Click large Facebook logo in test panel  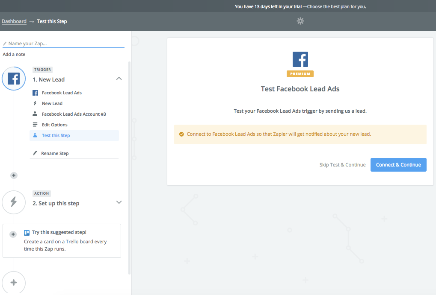pos(300,59)
